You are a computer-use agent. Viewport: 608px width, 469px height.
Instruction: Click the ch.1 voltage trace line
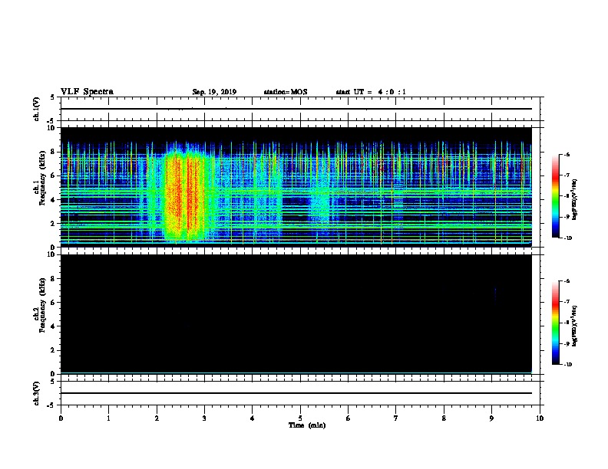tap(296, 109)
